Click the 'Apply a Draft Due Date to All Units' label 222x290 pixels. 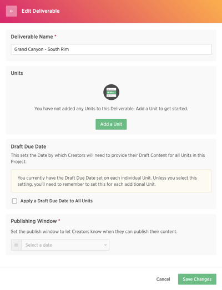[x=57, y=201]
